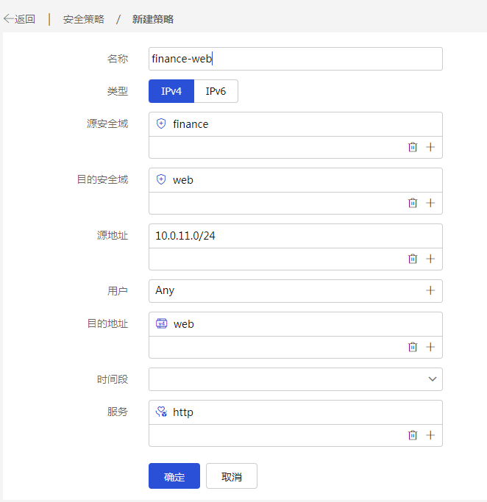Viewport: 487px width, 502px height.
Task: Remove the http service entry
Action: coord(413,435)
